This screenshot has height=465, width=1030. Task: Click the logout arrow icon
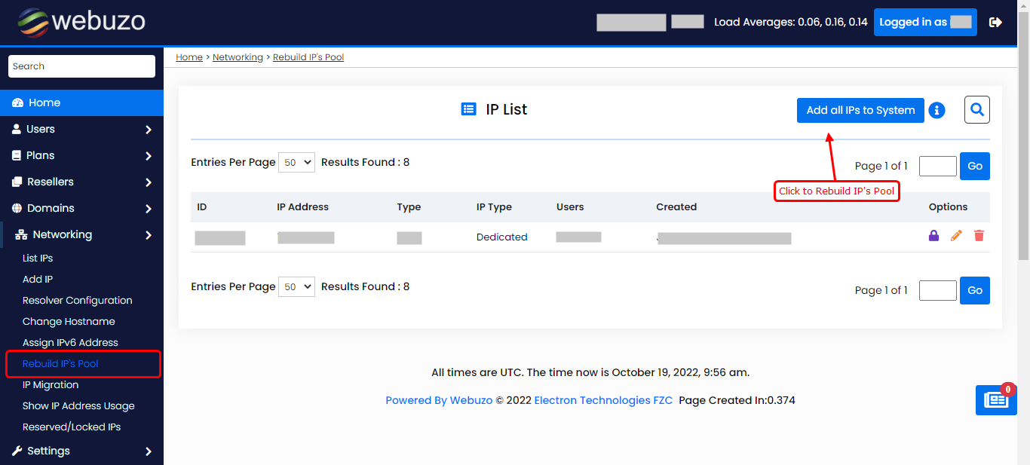[995, 22]
